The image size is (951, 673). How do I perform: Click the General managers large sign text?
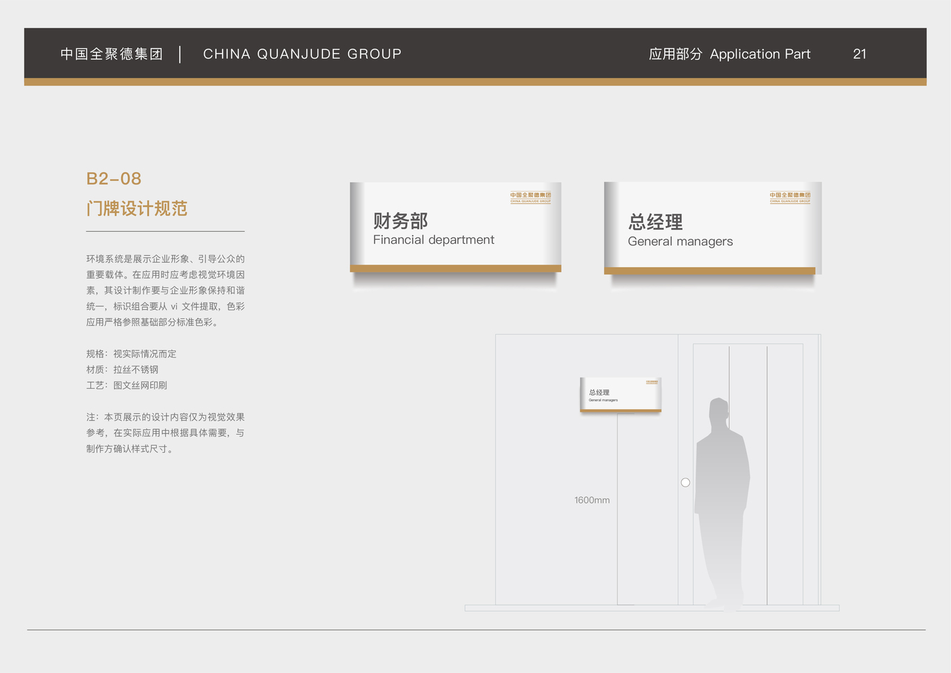point(680,242)
